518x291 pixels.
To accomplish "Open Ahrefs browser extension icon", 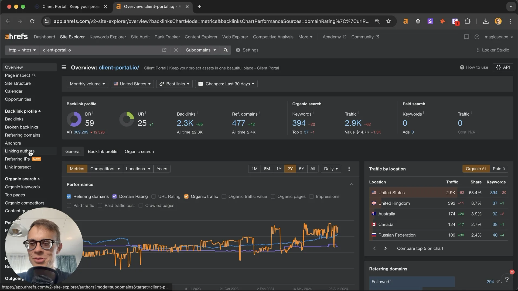I will (x=405, y=21).
